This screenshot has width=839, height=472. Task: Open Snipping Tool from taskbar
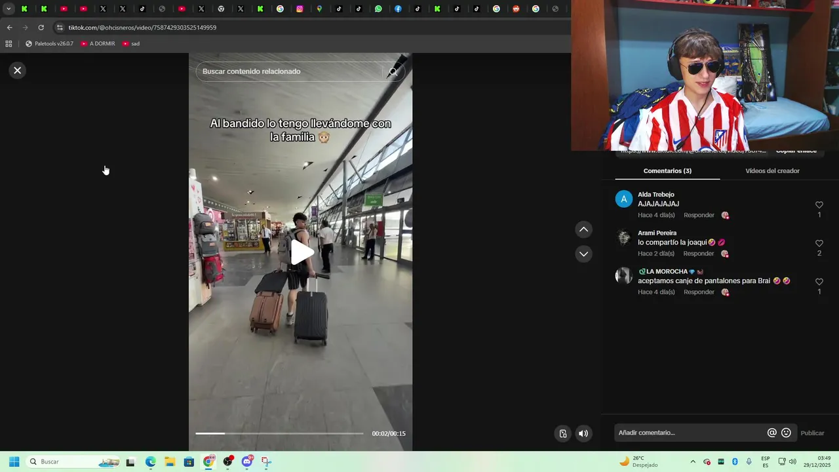tap(266, 462)
